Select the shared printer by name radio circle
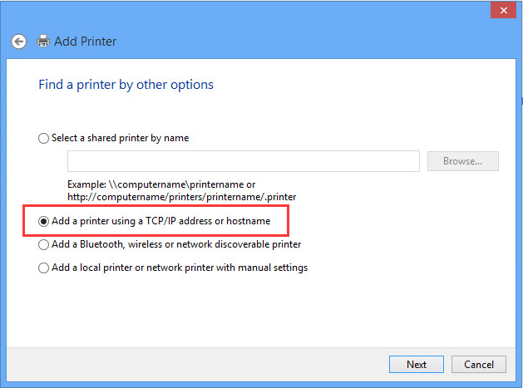Viewport: 523px width, 388px height. click(x=44, y=139)
